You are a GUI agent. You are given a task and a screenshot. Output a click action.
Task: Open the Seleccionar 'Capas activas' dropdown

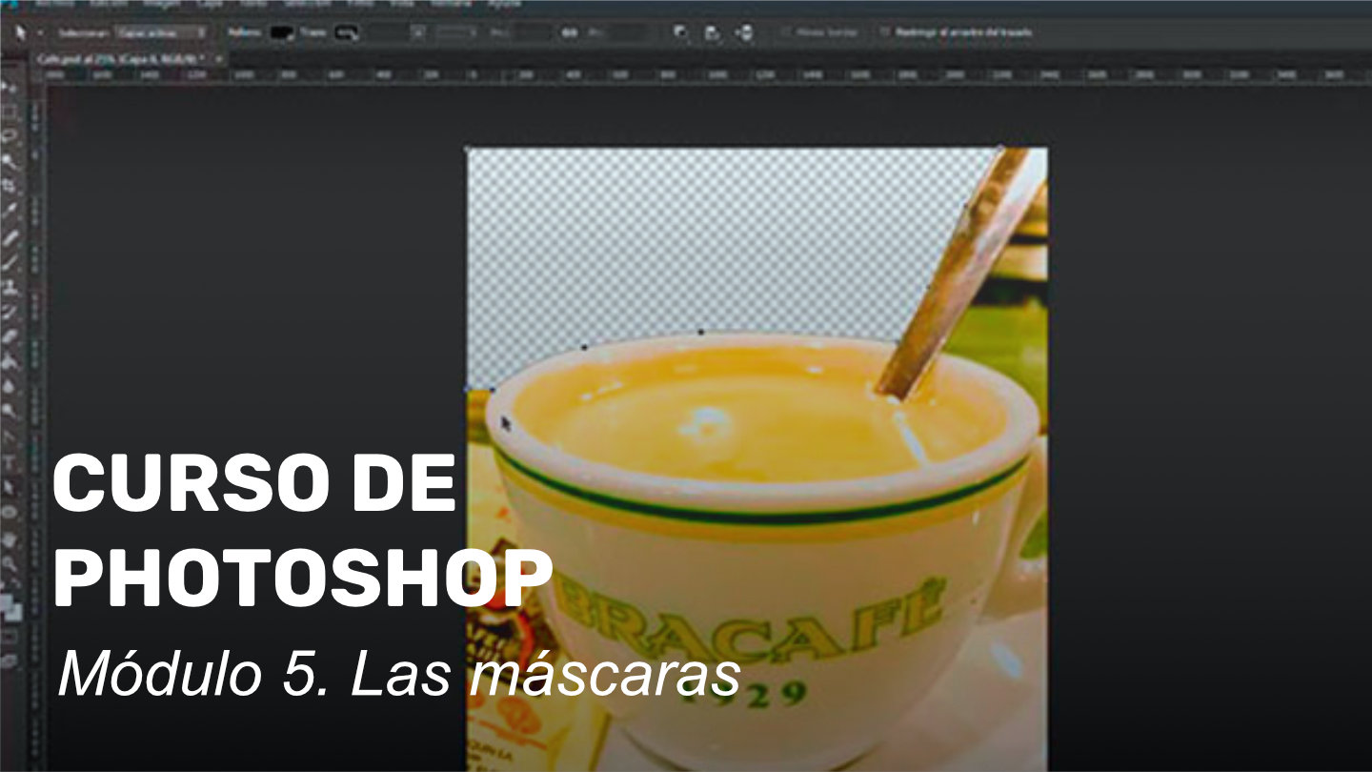[160, 32]
